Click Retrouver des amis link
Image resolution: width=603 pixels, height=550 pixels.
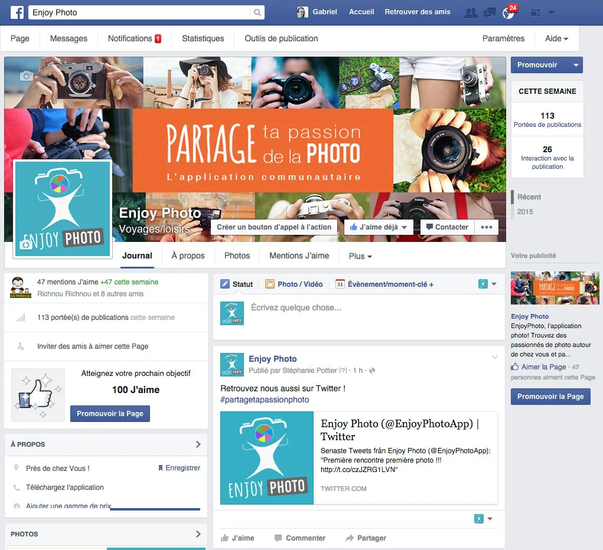(417, 12)
